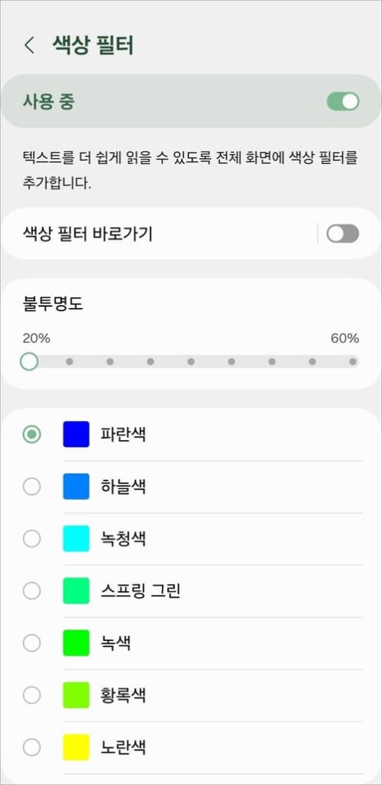
Task: Click the opacity slider handle at 20%
Action: (x=30, y=362)
